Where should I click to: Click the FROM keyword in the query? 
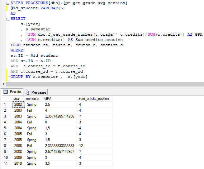[16, 45]
